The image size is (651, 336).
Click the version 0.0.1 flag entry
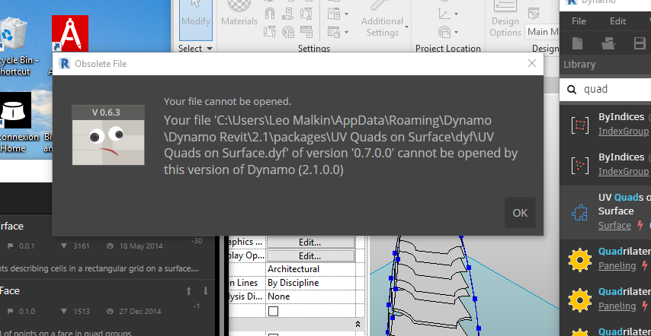(22, 246)
